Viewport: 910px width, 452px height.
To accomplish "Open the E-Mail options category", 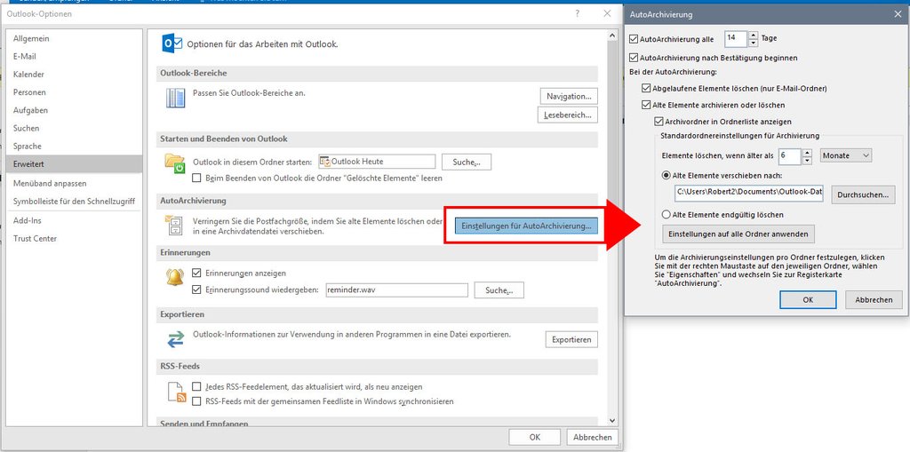I will click(x=25, y=57).
